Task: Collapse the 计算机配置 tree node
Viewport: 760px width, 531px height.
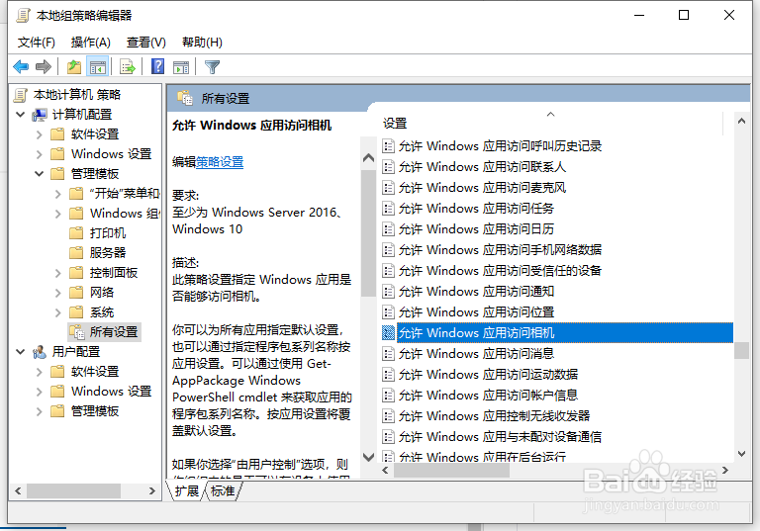Action: click(21, 115)
